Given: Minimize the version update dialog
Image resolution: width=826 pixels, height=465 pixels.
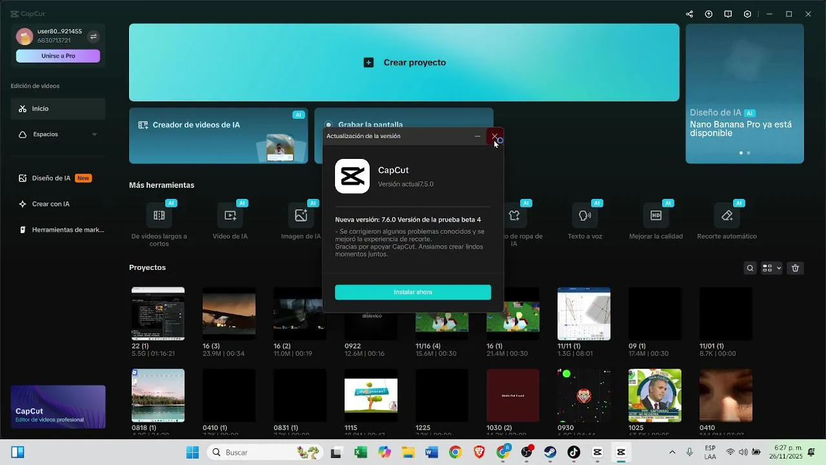Looking at the screenshot, I should tap(478, 136).
